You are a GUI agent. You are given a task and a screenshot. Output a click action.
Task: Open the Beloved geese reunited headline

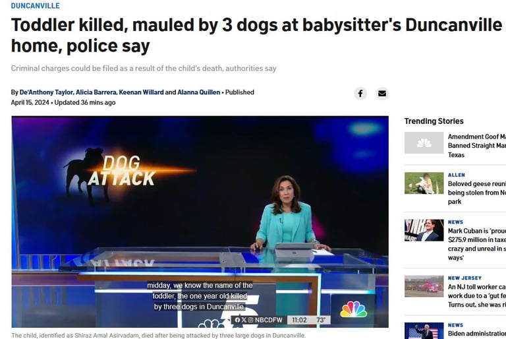(x=477, y=193)
